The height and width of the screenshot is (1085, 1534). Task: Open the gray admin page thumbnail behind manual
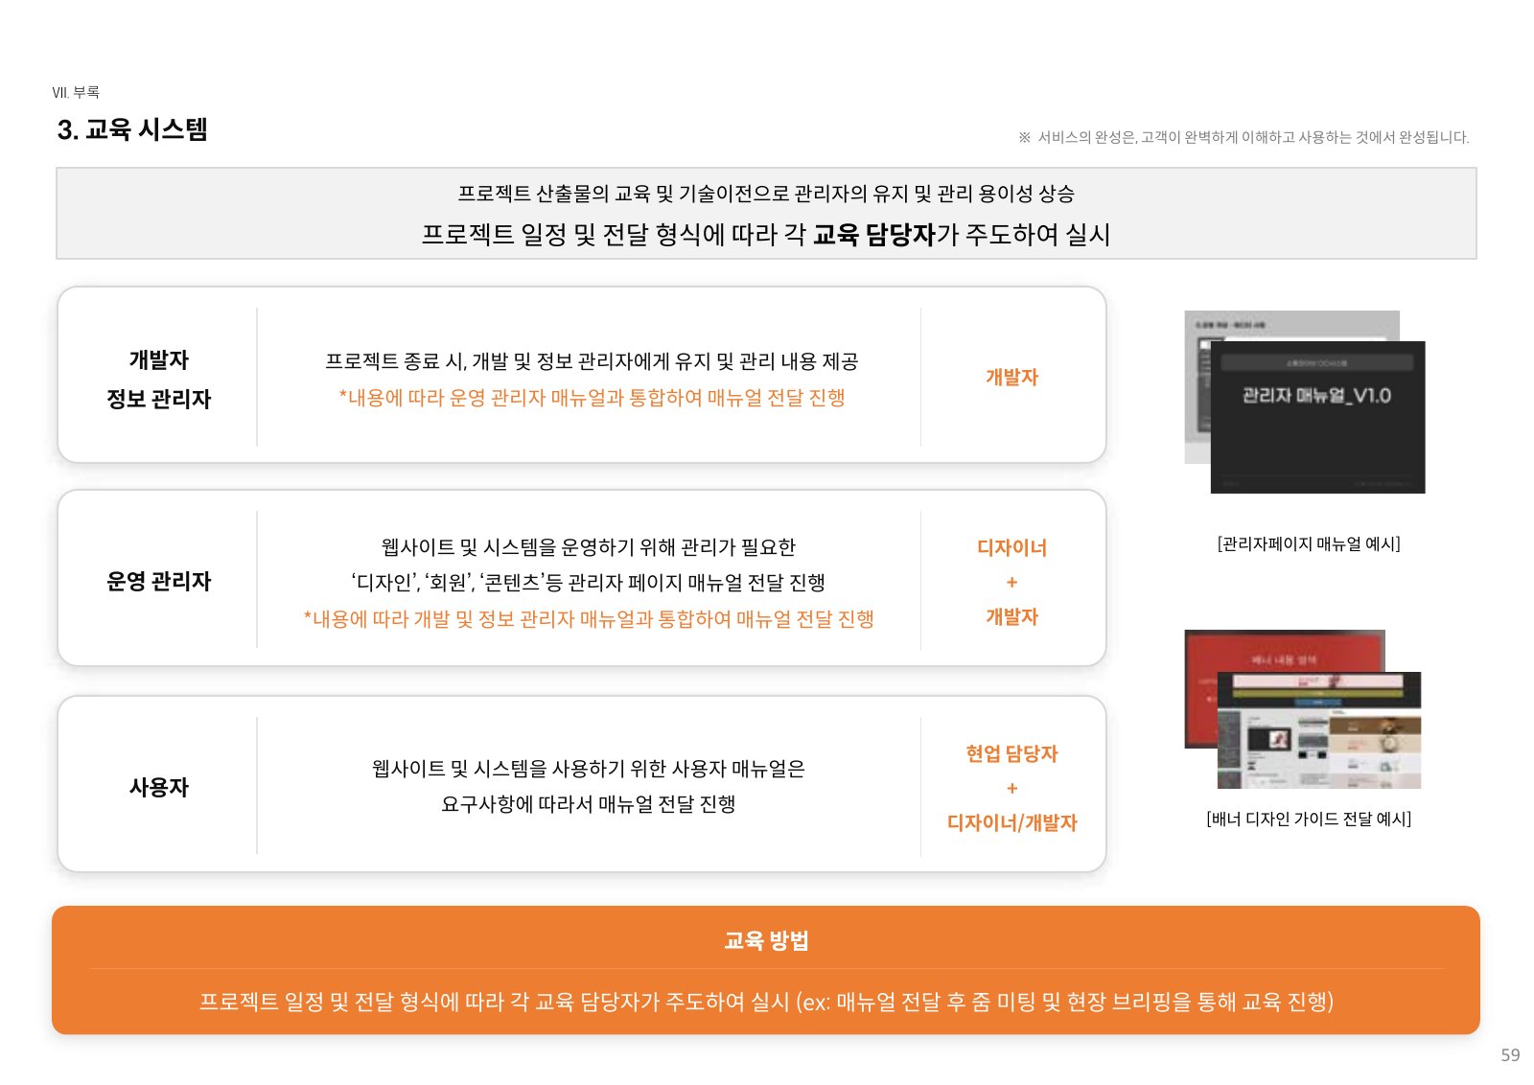pos(1197,387)
